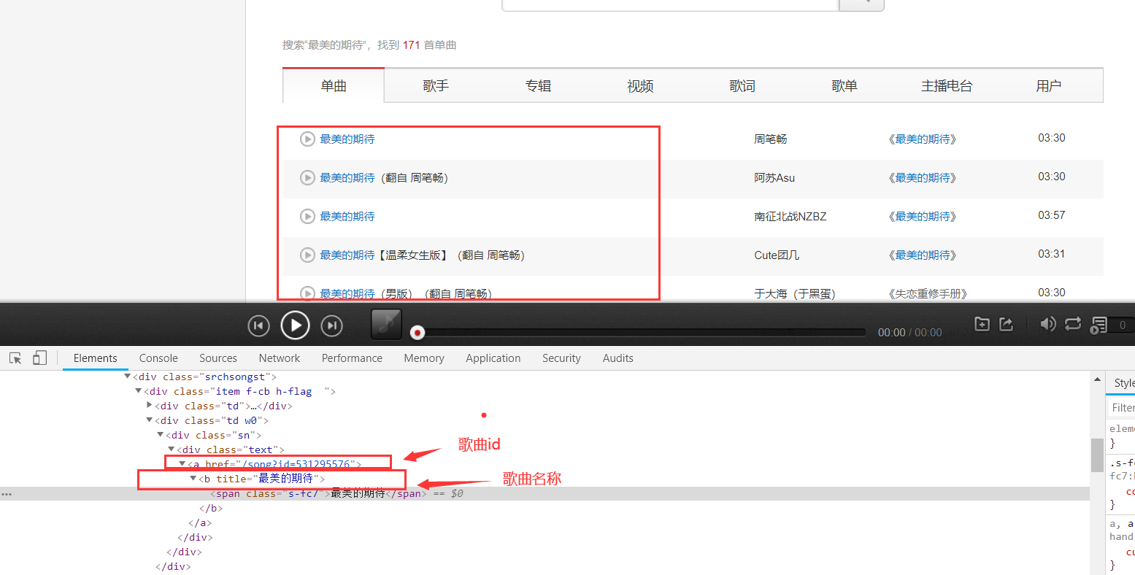Switch to the 视频 tab
The height and width of the screenshot is (575, 1135).
coord(640,86)
